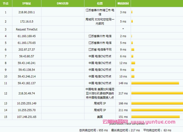Select IP address 172.16.0.5 in row 2

pyautogui.click(x=27, y=21)
